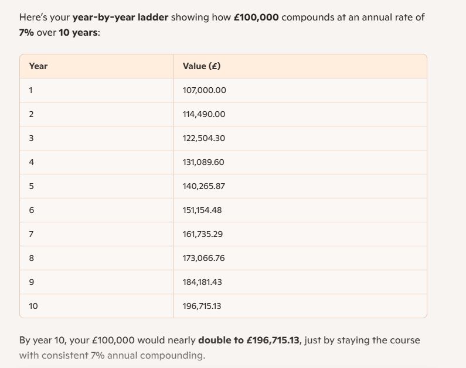466x368 pixels.
Task: Select the year 8 row label cell
Action: (32, 258)
